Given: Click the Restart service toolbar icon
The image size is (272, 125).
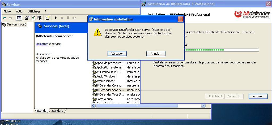Looking at the screenshot, I should coord(74,18).
